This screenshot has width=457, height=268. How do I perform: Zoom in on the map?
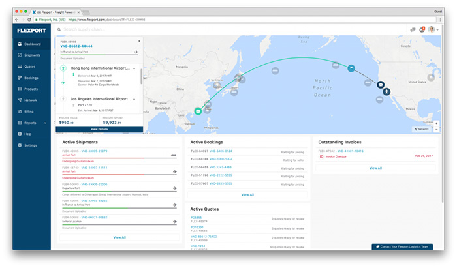click(x=436, y=123)
